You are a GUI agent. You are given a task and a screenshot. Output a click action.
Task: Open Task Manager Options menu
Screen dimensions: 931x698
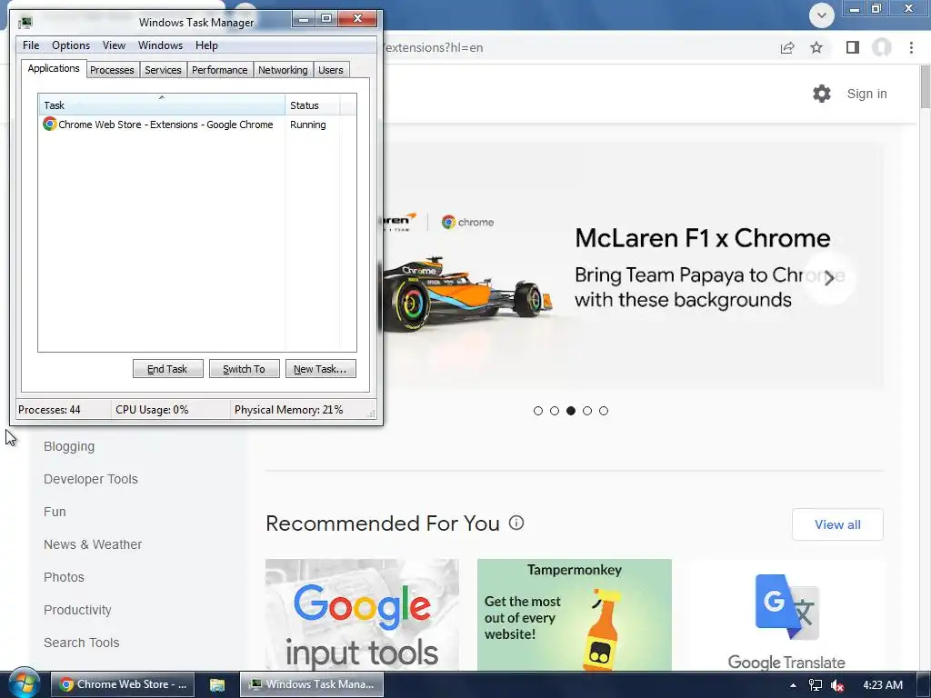[71, 45]
